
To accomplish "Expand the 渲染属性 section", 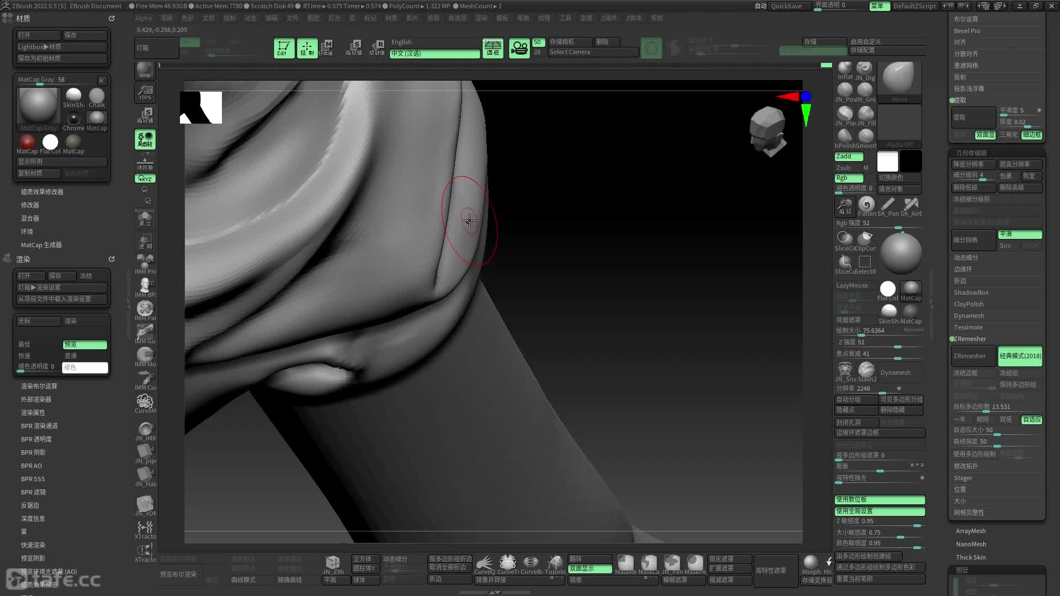I will point(33,413).
